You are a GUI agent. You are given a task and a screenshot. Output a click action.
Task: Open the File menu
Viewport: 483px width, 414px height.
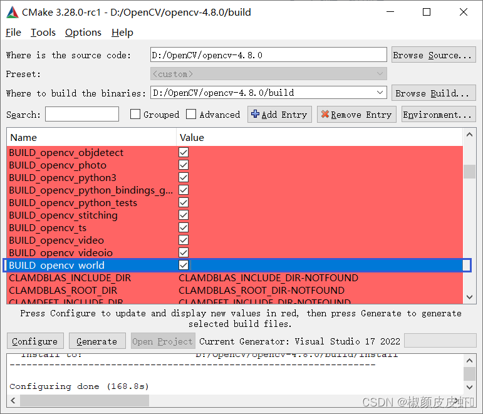pos(13,33)
